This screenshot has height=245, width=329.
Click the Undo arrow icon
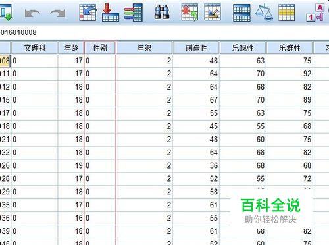(x=32, y=13)
